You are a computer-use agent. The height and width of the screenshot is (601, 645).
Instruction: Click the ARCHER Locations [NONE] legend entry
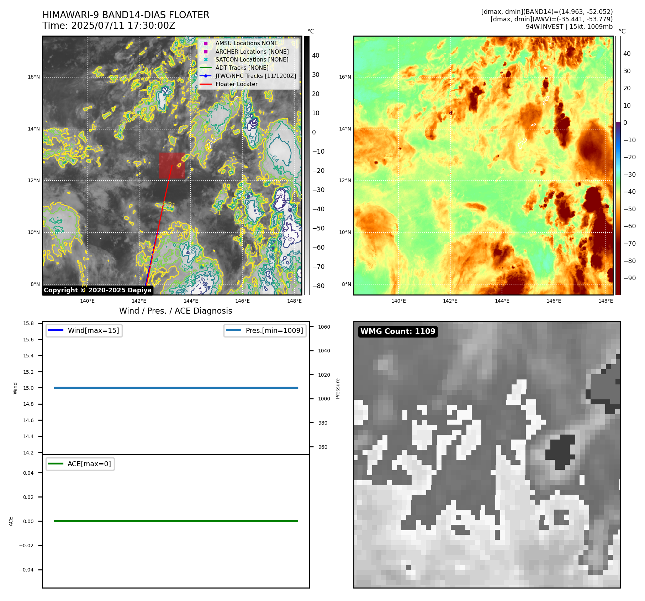pyautogui.click(x=252, y=52)
